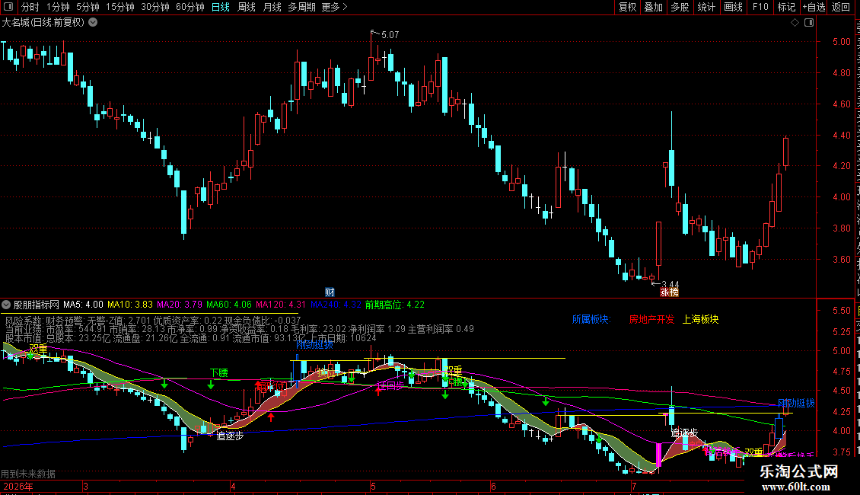Click month 5 marker on timeline
Viewport: 860px width, 495px height.
[373, 487]
